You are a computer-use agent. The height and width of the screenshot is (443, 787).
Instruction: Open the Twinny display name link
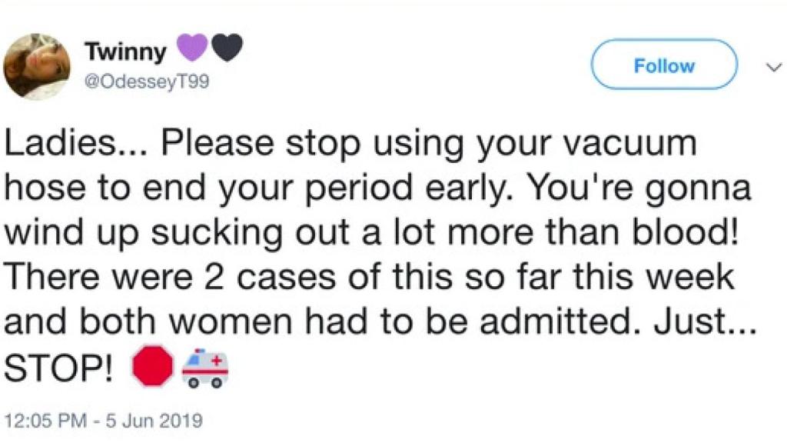click(x=126, y=52)
